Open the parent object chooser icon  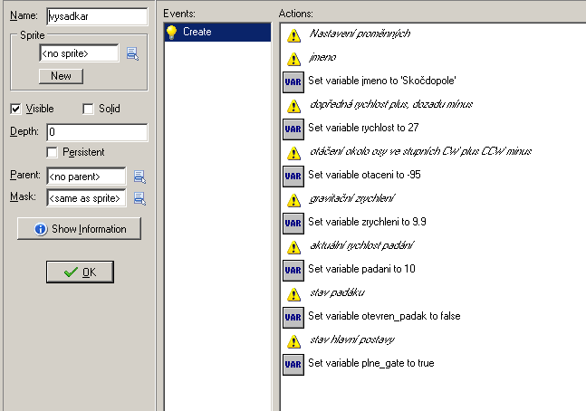(x=139, y=177)
